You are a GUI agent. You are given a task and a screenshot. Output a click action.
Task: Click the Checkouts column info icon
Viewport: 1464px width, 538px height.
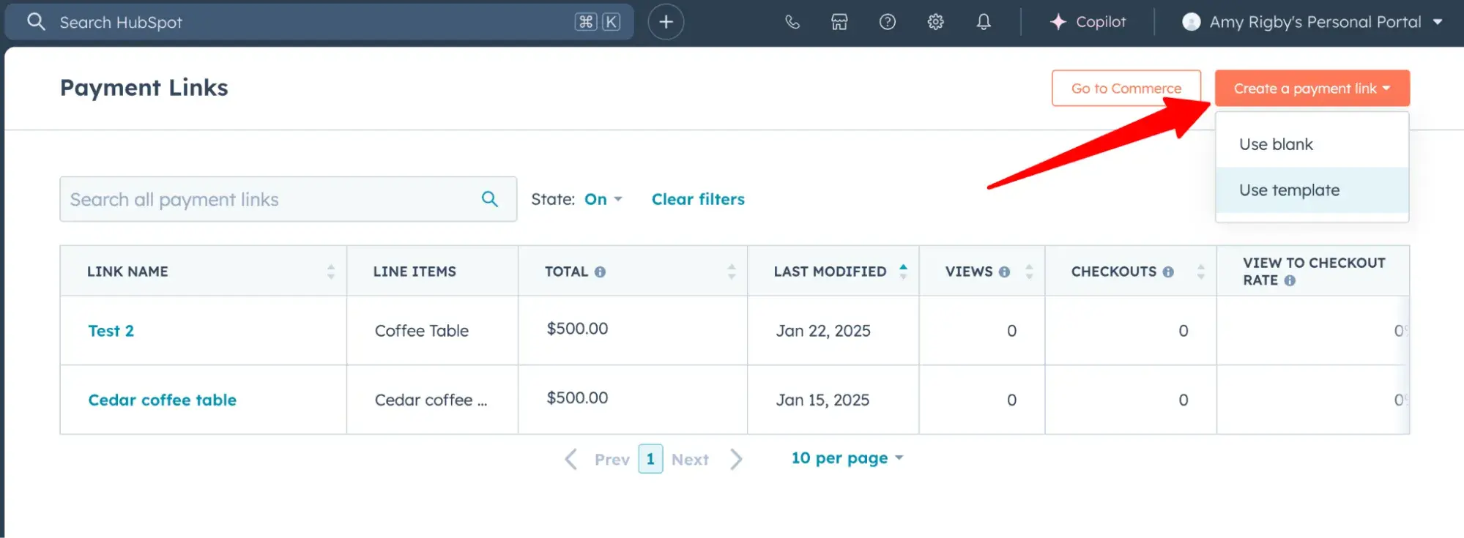[1168, 272]
